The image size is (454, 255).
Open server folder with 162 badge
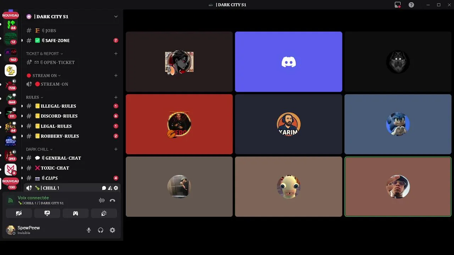point(11,55)
